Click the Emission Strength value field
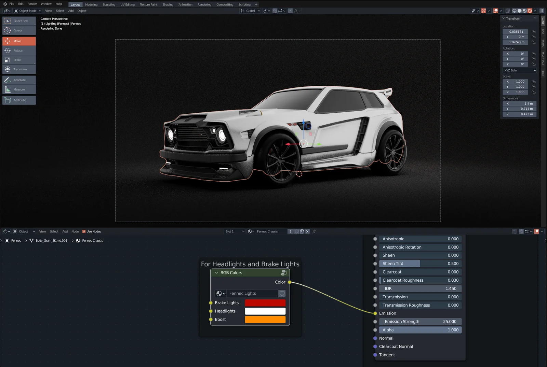 (x=420, y=322)
